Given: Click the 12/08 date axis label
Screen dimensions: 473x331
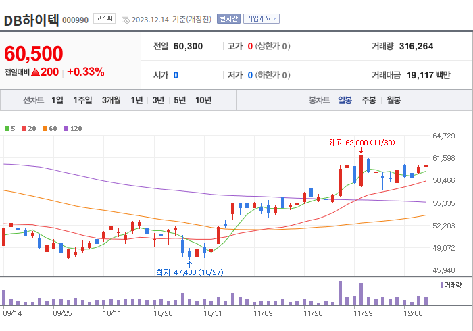Looking at the screenshot, I should click(x=413, y=313).
